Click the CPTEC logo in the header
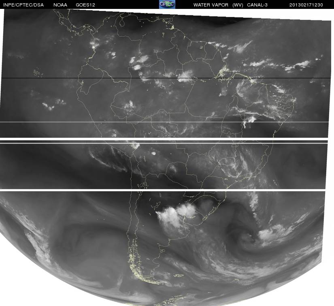334x306 pixels. tap(167, 4)
